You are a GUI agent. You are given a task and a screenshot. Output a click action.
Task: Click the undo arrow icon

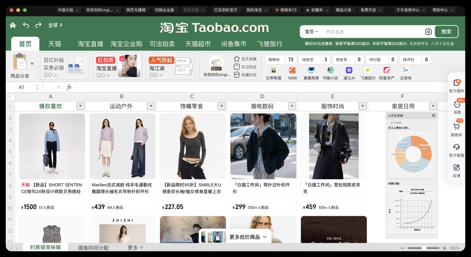[x=26, y=25]
